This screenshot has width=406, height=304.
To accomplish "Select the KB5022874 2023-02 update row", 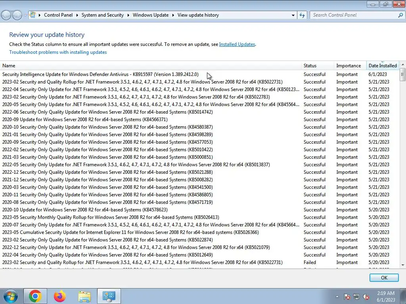I will tap(199, 240).
